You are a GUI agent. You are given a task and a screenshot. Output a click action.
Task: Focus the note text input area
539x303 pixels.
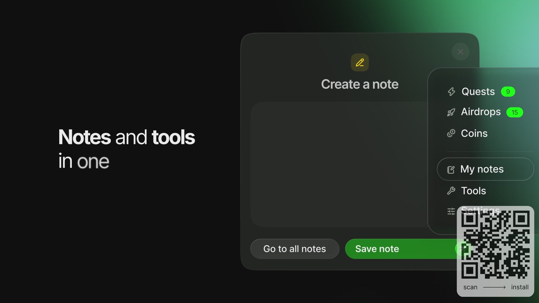339,164
